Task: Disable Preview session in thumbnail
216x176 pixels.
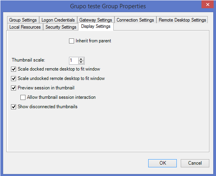Action: 13,88
